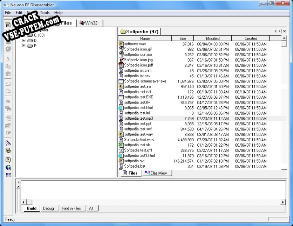This screenshot has height=226, width=293.
Task: Sort by the Created column header
Action: coord(251,38)
